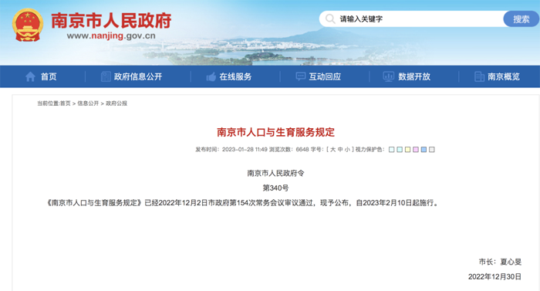540x291 pixels.
Task: Click the thumbs-up icon beside 在线服务
Action: 211,76
